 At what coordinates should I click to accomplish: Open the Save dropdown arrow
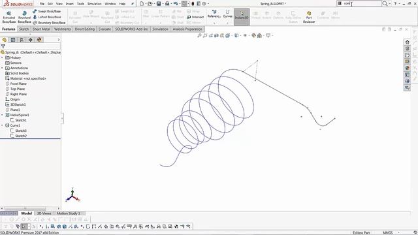(x=163, y=4)
